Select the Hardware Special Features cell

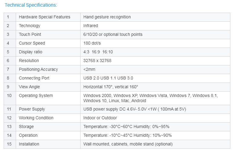48,17
